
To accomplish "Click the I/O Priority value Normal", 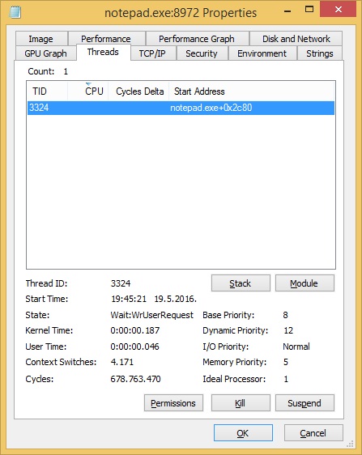I will coord(296,347).
